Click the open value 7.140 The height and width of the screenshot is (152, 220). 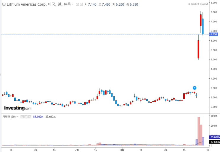[92, 4]
